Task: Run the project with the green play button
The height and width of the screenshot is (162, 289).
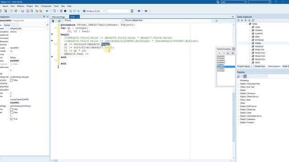Action: click(47, 11)
